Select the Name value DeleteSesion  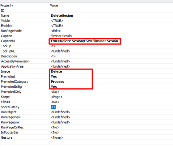click(x=62, y=15)
